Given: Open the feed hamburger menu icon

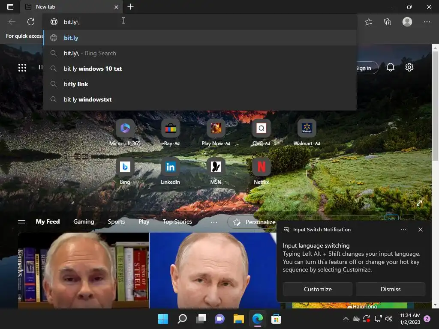Looking at the screenshot, I should [x=21, y=222].
